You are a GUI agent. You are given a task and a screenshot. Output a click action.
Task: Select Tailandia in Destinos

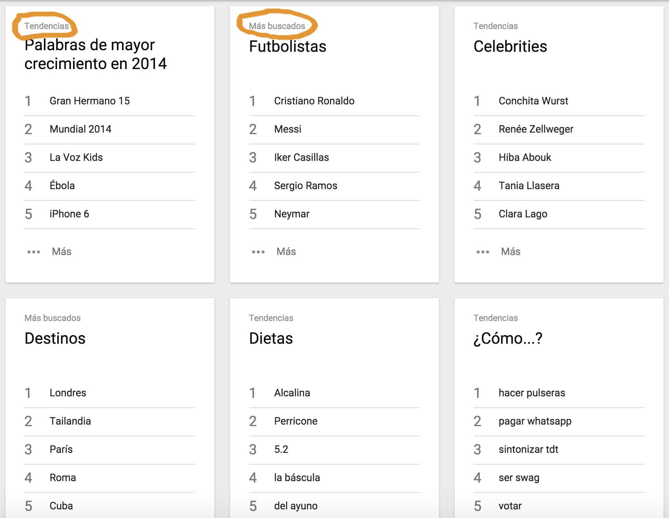[70, 421]
